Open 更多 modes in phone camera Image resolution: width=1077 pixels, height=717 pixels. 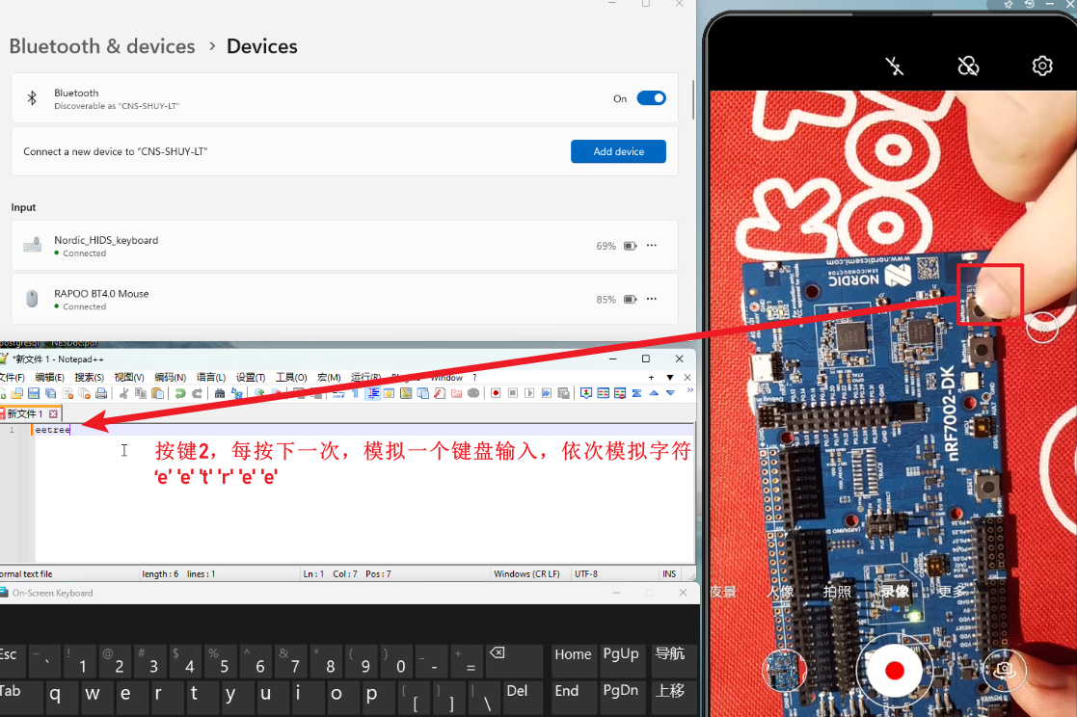[x=952, y=592]
